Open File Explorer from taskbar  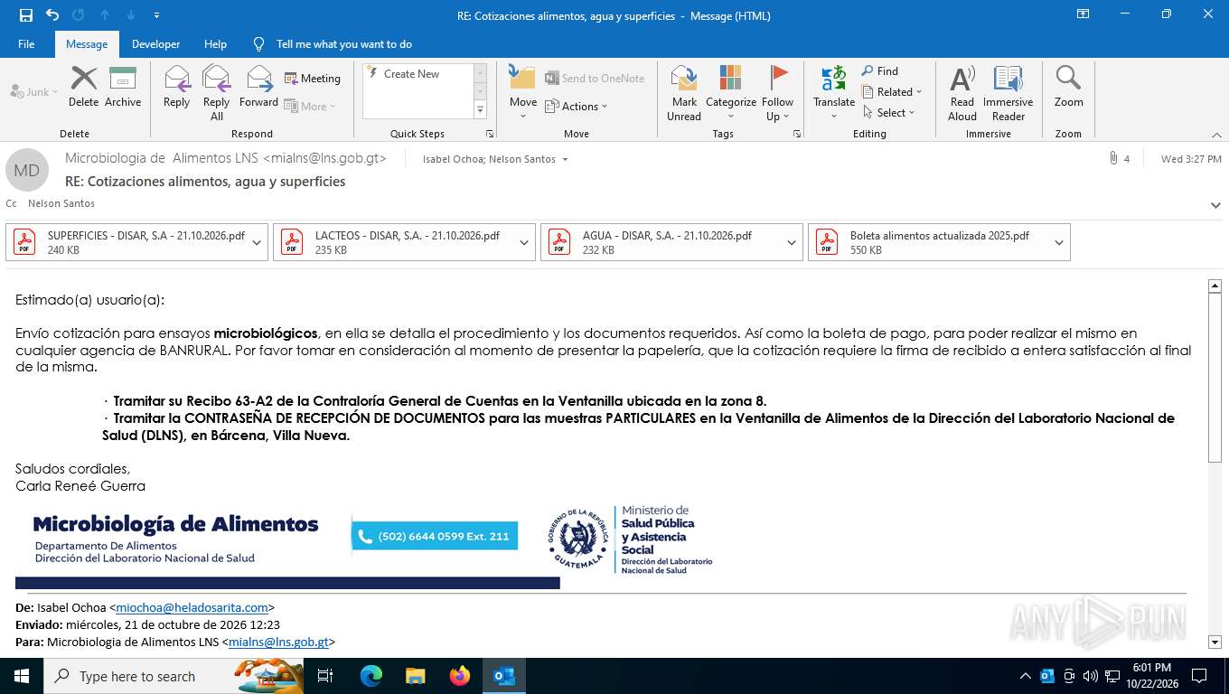tap(415, 676)
